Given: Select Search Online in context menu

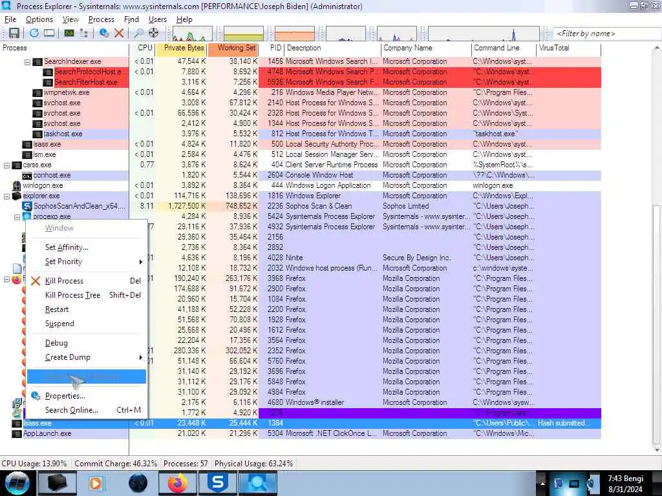Looking at the screenshot, I should pos(87,410).
